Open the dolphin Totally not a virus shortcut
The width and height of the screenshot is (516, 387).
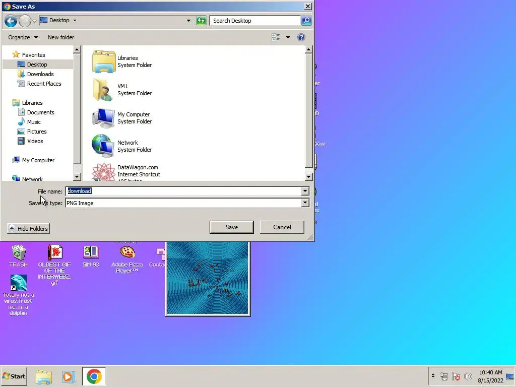pyautogui.click(x=19, y=295)
